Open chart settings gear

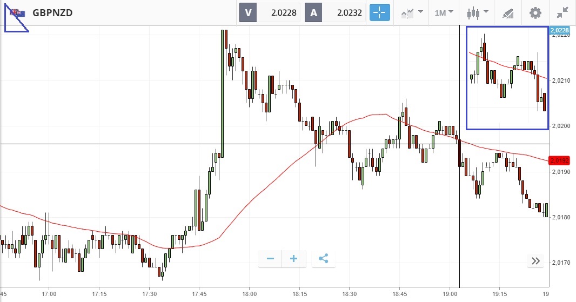click(x=535, y=12)
